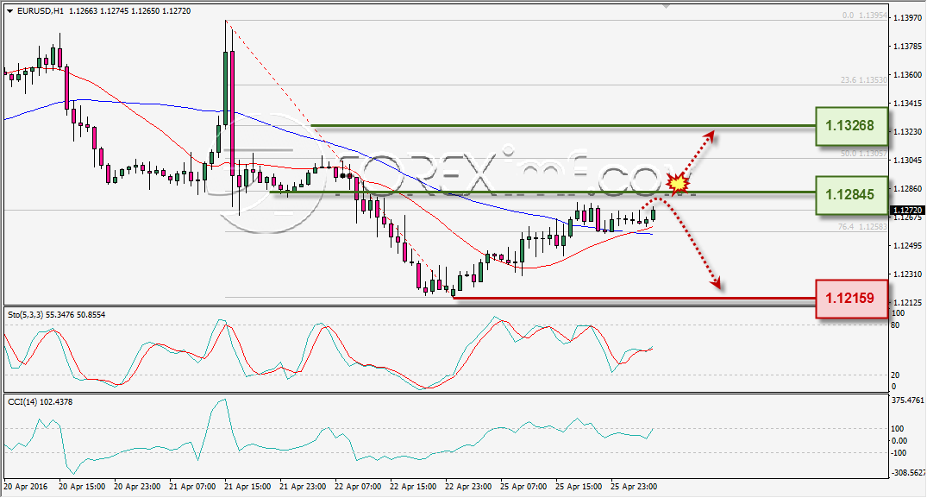Image resolution: width=927 pixels, height=498 pixels.
Task: Select the EURUSD,H1 chart title
Action: pos(41,10)
